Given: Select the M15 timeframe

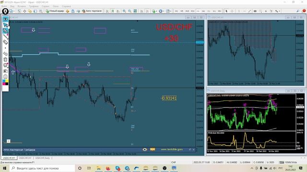Looking at the screenshot, I should [187, 11].
